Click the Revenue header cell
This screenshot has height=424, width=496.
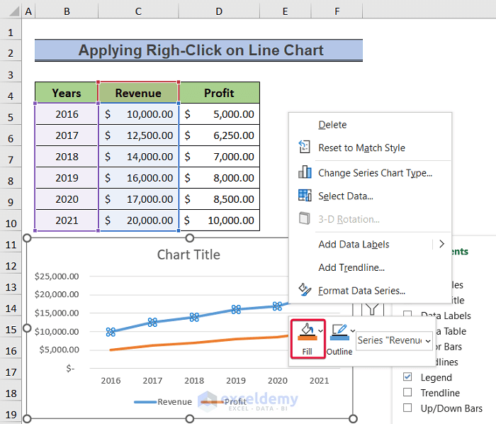138,93
